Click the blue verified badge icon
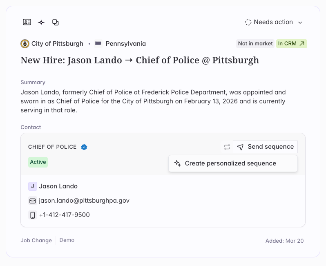 (x=84, y=147)
